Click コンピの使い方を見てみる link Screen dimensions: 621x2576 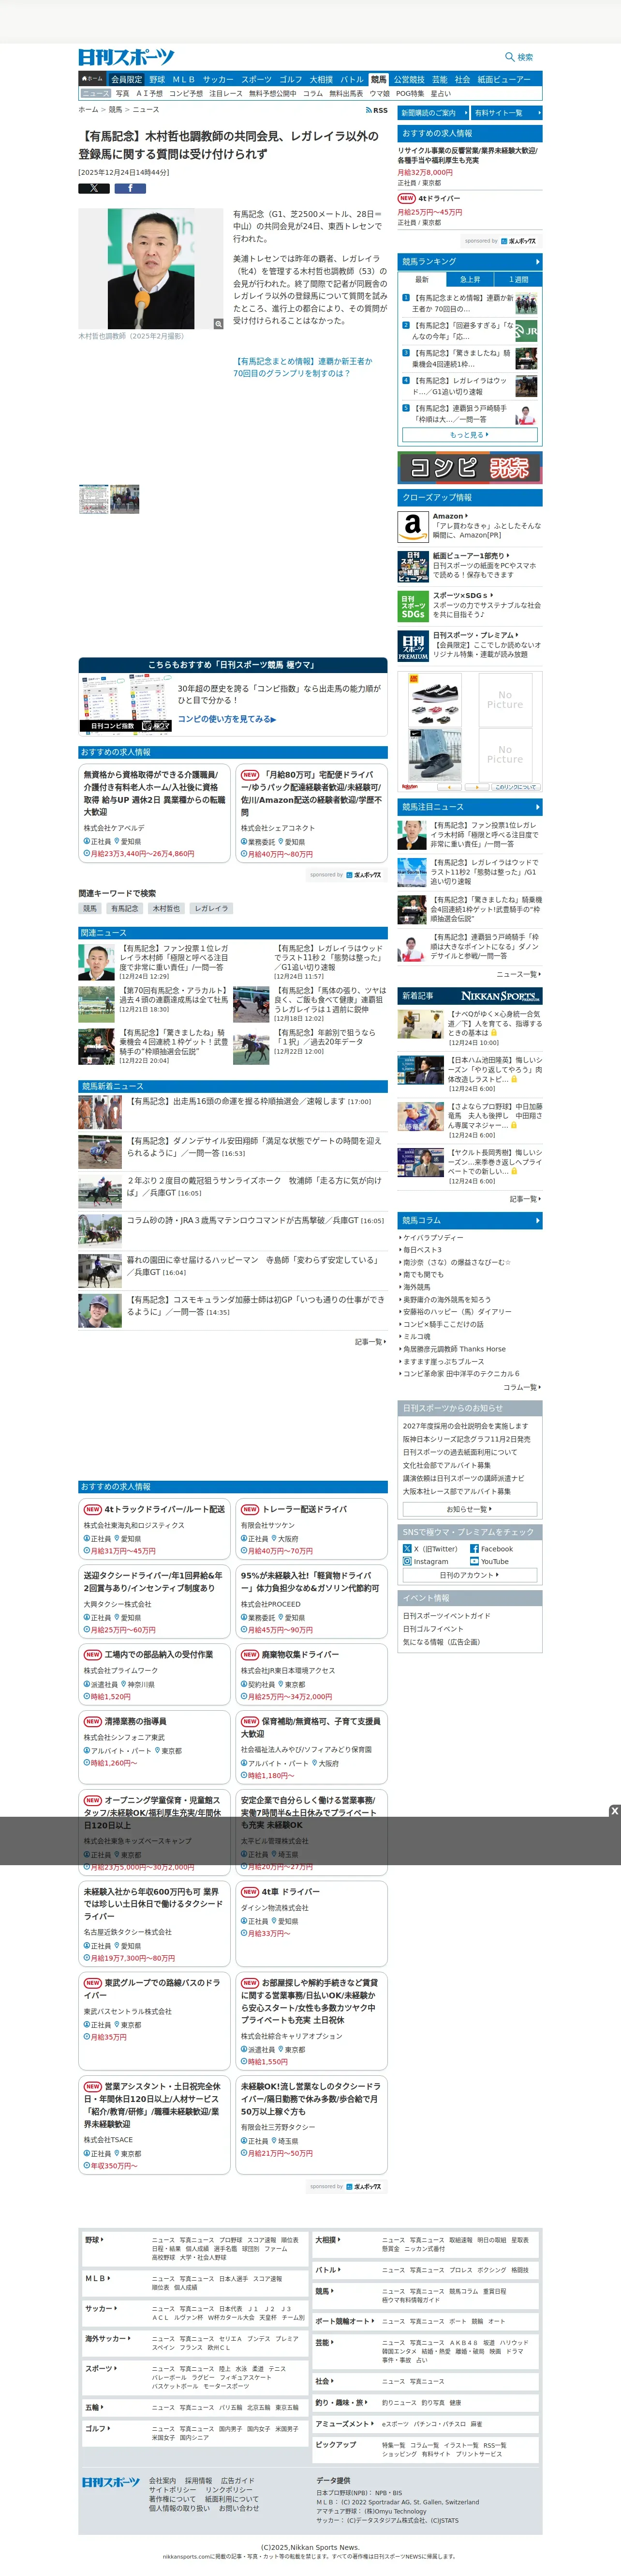click(227, 719)
